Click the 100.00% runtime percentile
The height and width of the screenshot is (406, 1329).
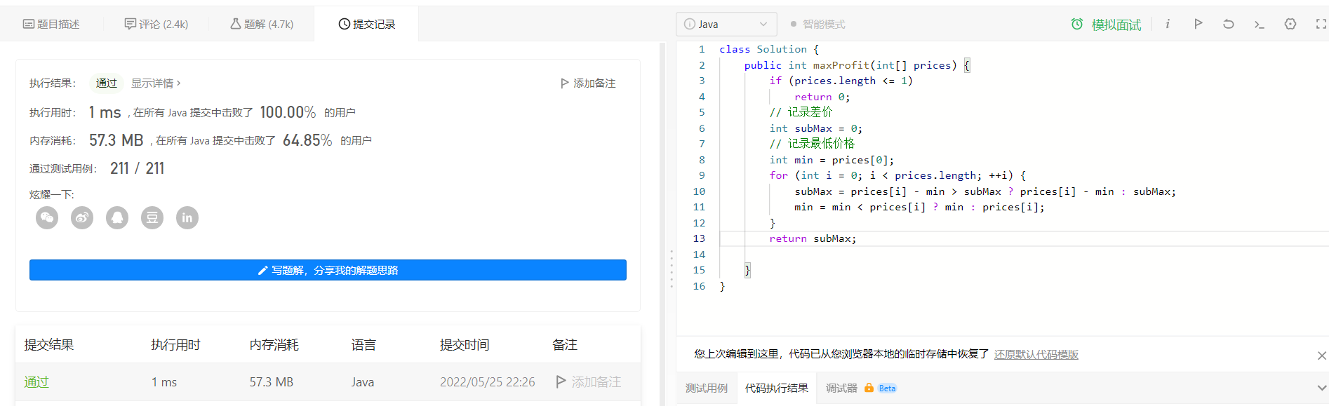[288, 112]
